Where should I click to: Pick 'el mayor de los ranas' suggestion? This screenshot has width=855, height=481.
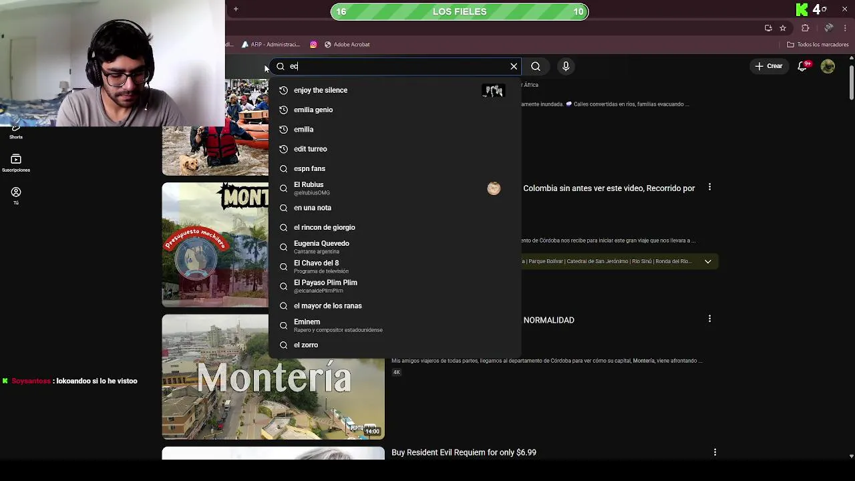pos(395,306)
